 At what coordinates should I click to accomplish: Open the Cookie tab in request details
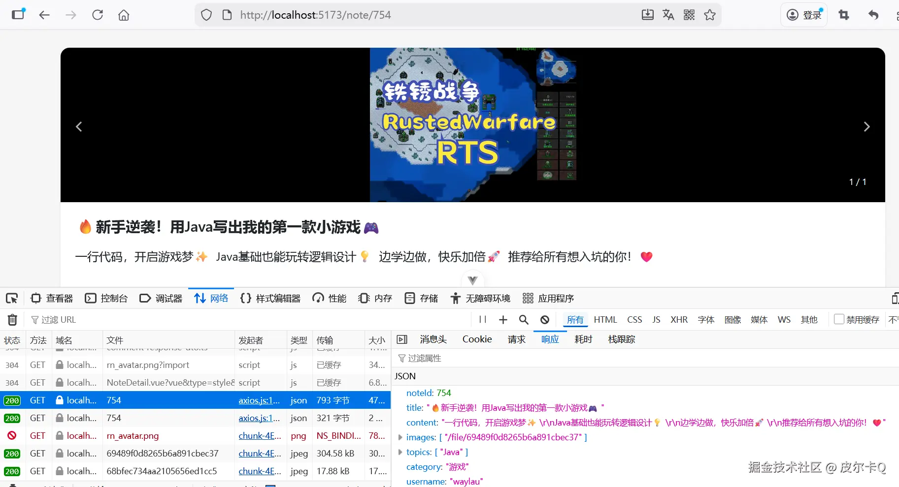pyautogui.click(x=476, y=339)
